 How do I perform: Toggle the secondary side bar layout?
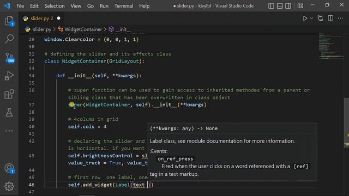(x=288, y=6)
